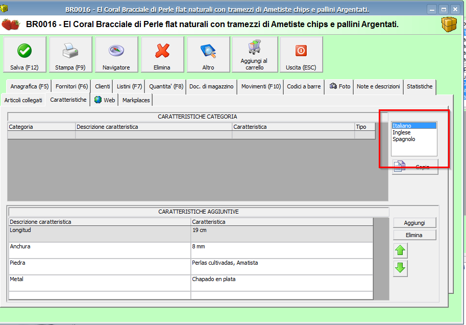Click the Tipo column header

pos(365,127)
